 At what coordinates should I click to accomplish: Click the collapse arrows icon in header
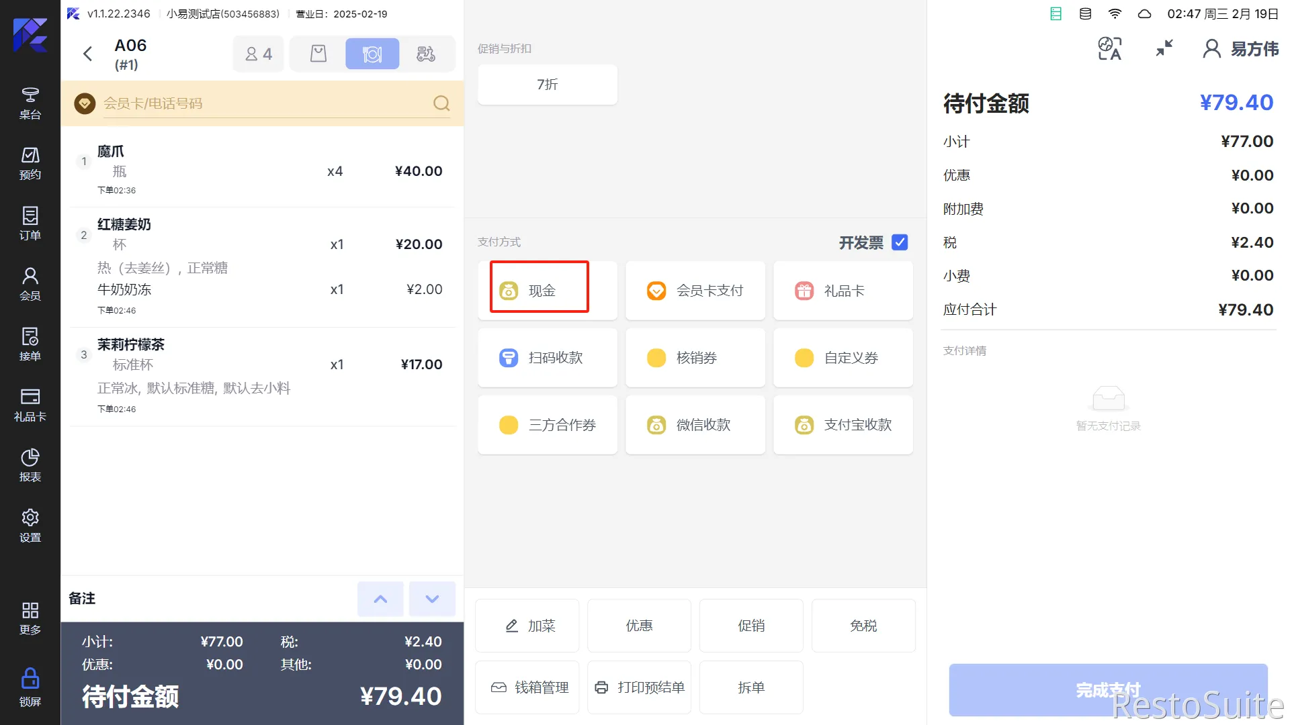click(x=1164, y=48)
